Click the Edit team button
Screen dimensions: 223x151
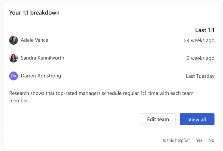point(158,119)
